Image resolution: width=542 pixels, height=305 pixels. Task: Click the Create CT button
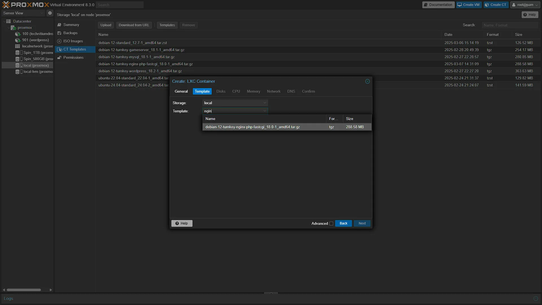click(x=496, y=5)
